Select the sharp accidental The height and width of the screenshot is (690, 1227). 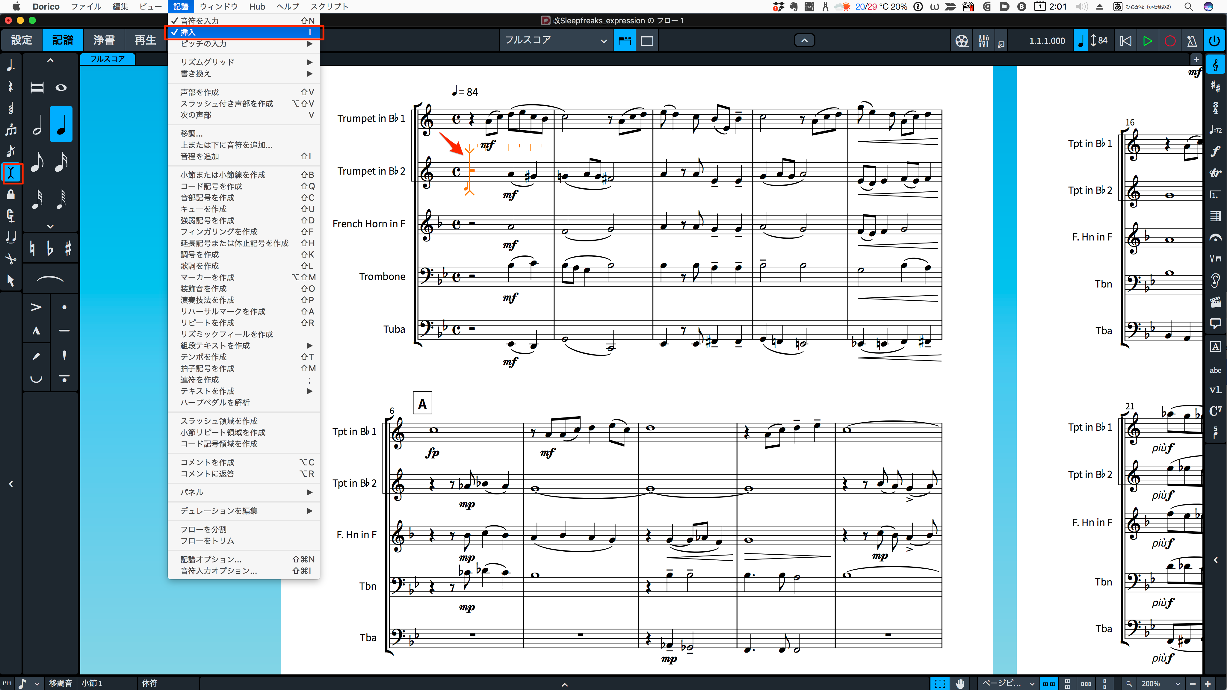[68, 248]
